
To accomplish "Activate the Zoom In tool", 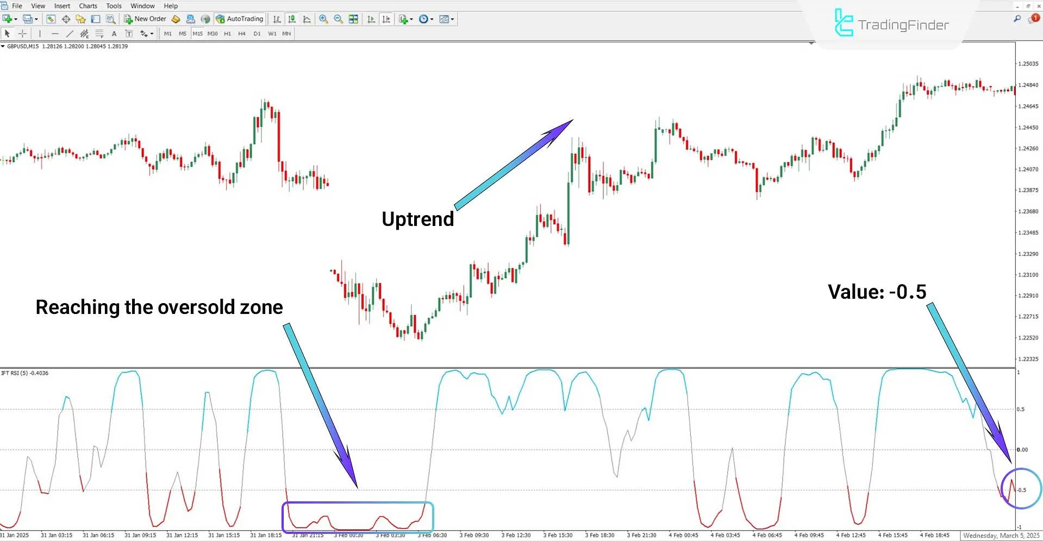I will click(323, 18).
